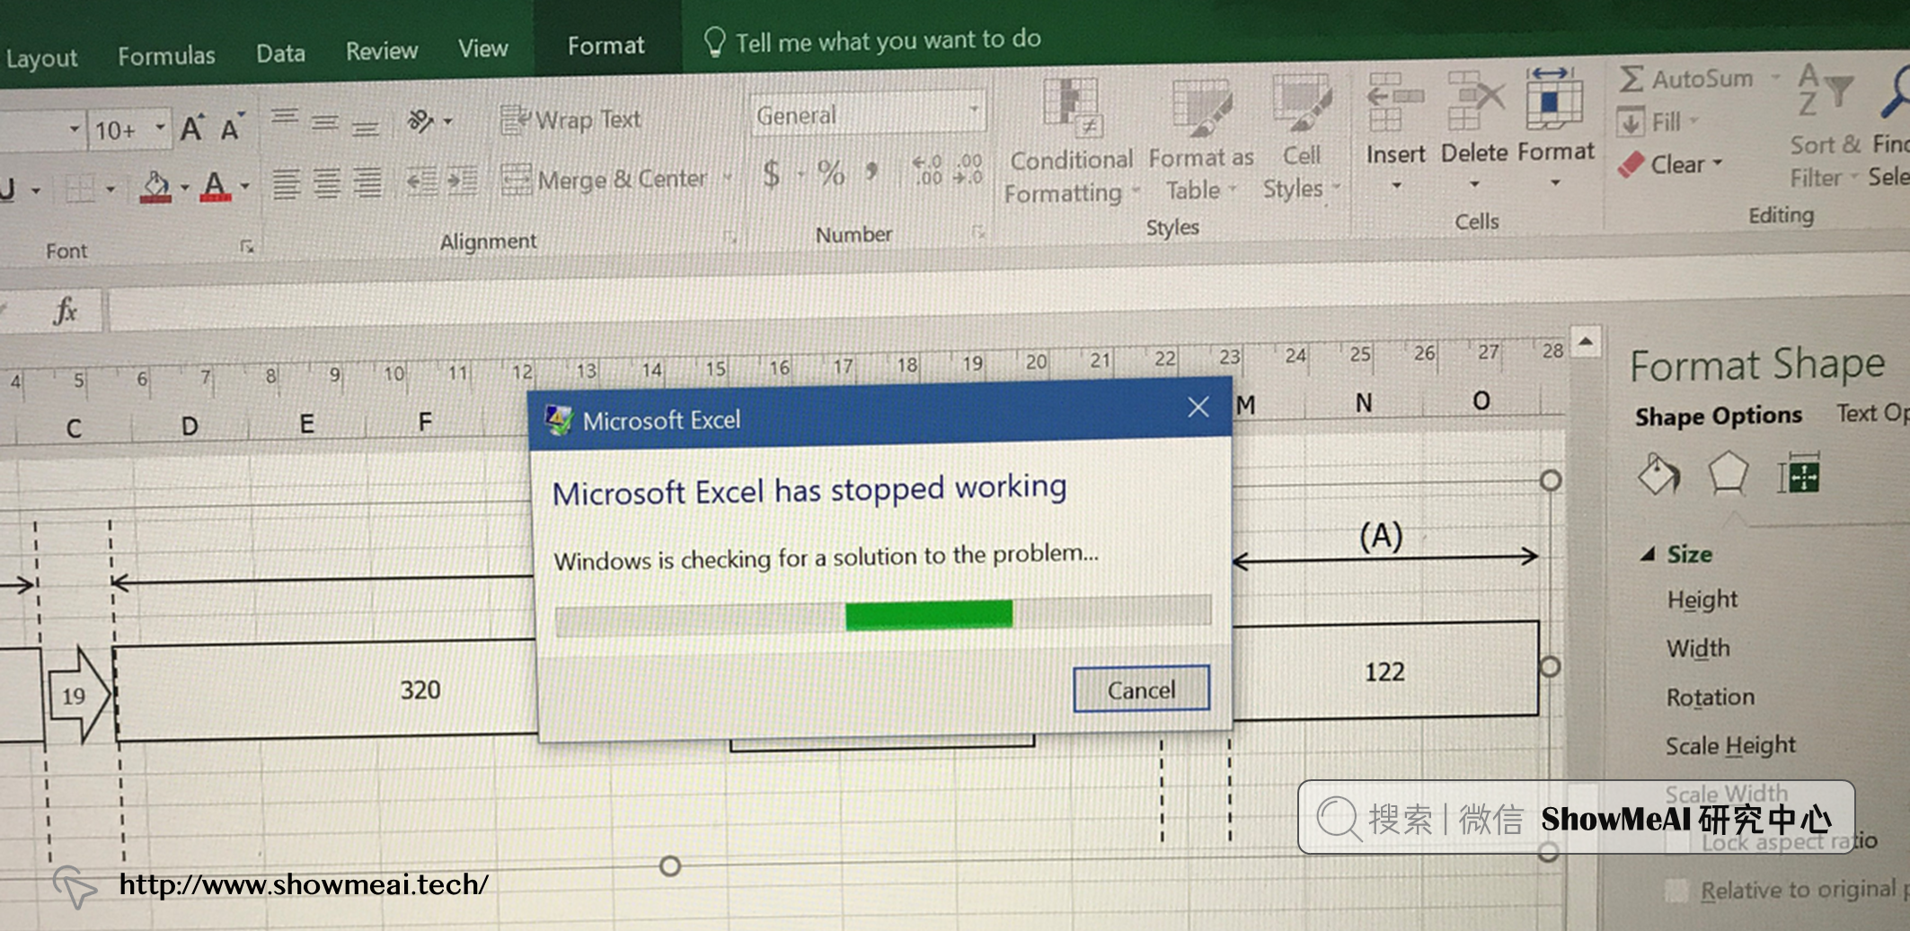Toggle the Bottom Align vertical button
1910x931 pixels.
(x=365, y=127)
